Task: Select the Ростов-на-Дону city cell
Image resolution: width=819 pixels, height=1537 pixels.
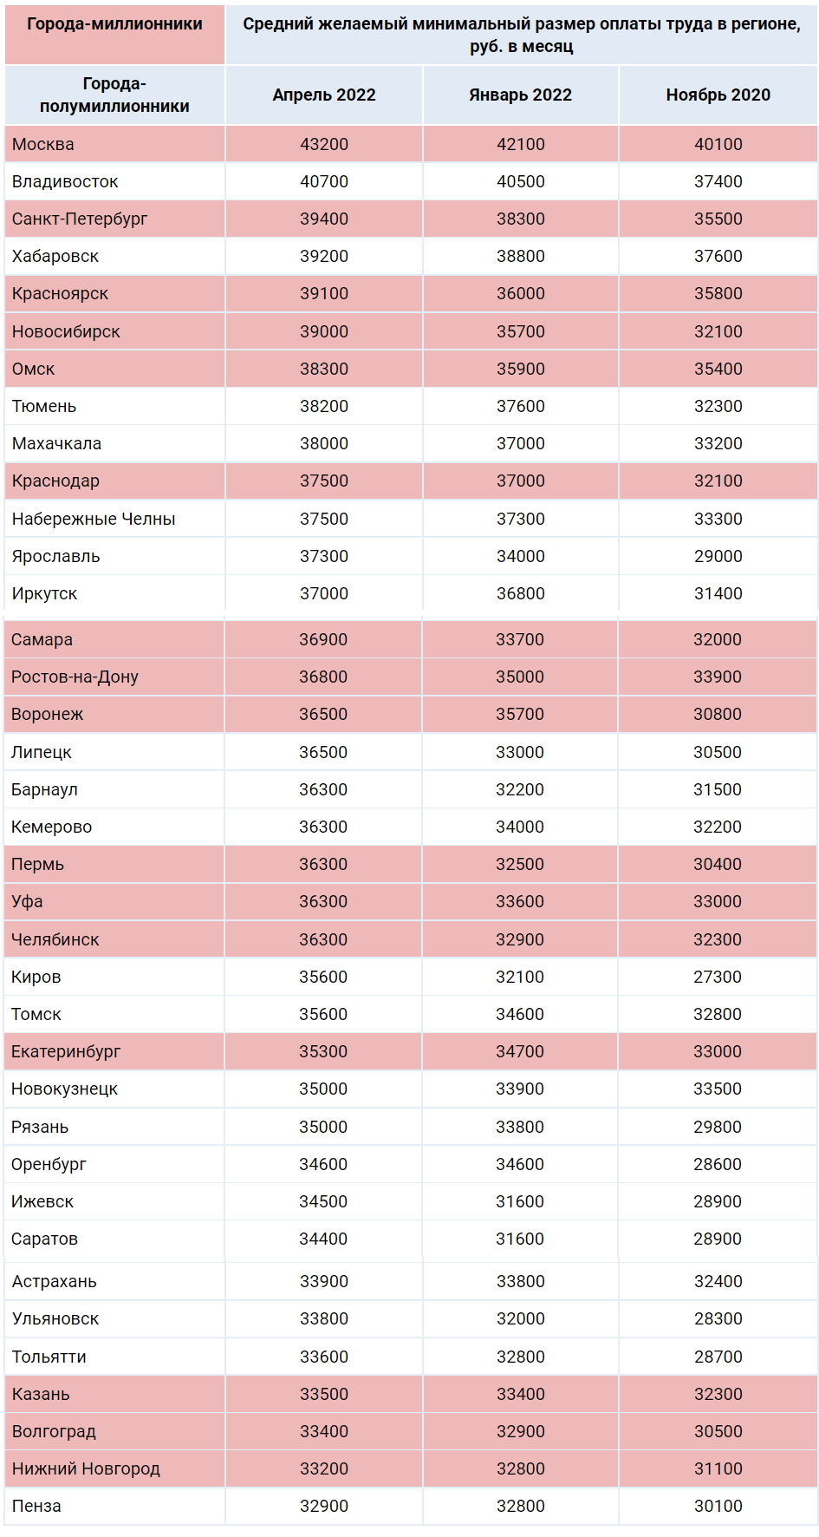Action: pos(75,677)
